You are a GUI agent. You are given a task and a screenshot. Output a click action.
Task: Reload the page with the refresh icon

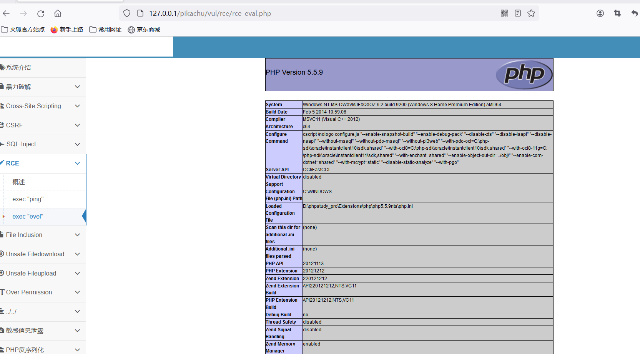pos(41,13)
